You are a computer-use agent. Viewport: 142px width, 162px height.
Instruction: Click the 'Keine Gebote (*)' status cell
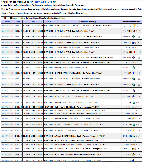click(x=131, y=144)
